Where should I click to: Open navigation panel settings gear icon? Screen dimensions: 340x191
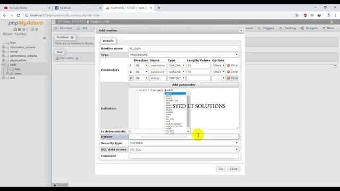pos(32,29)
